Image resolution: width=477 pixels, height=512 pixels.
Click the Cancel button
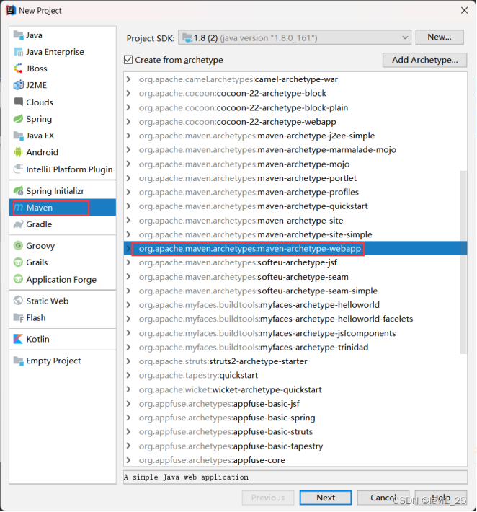point(383,498)
